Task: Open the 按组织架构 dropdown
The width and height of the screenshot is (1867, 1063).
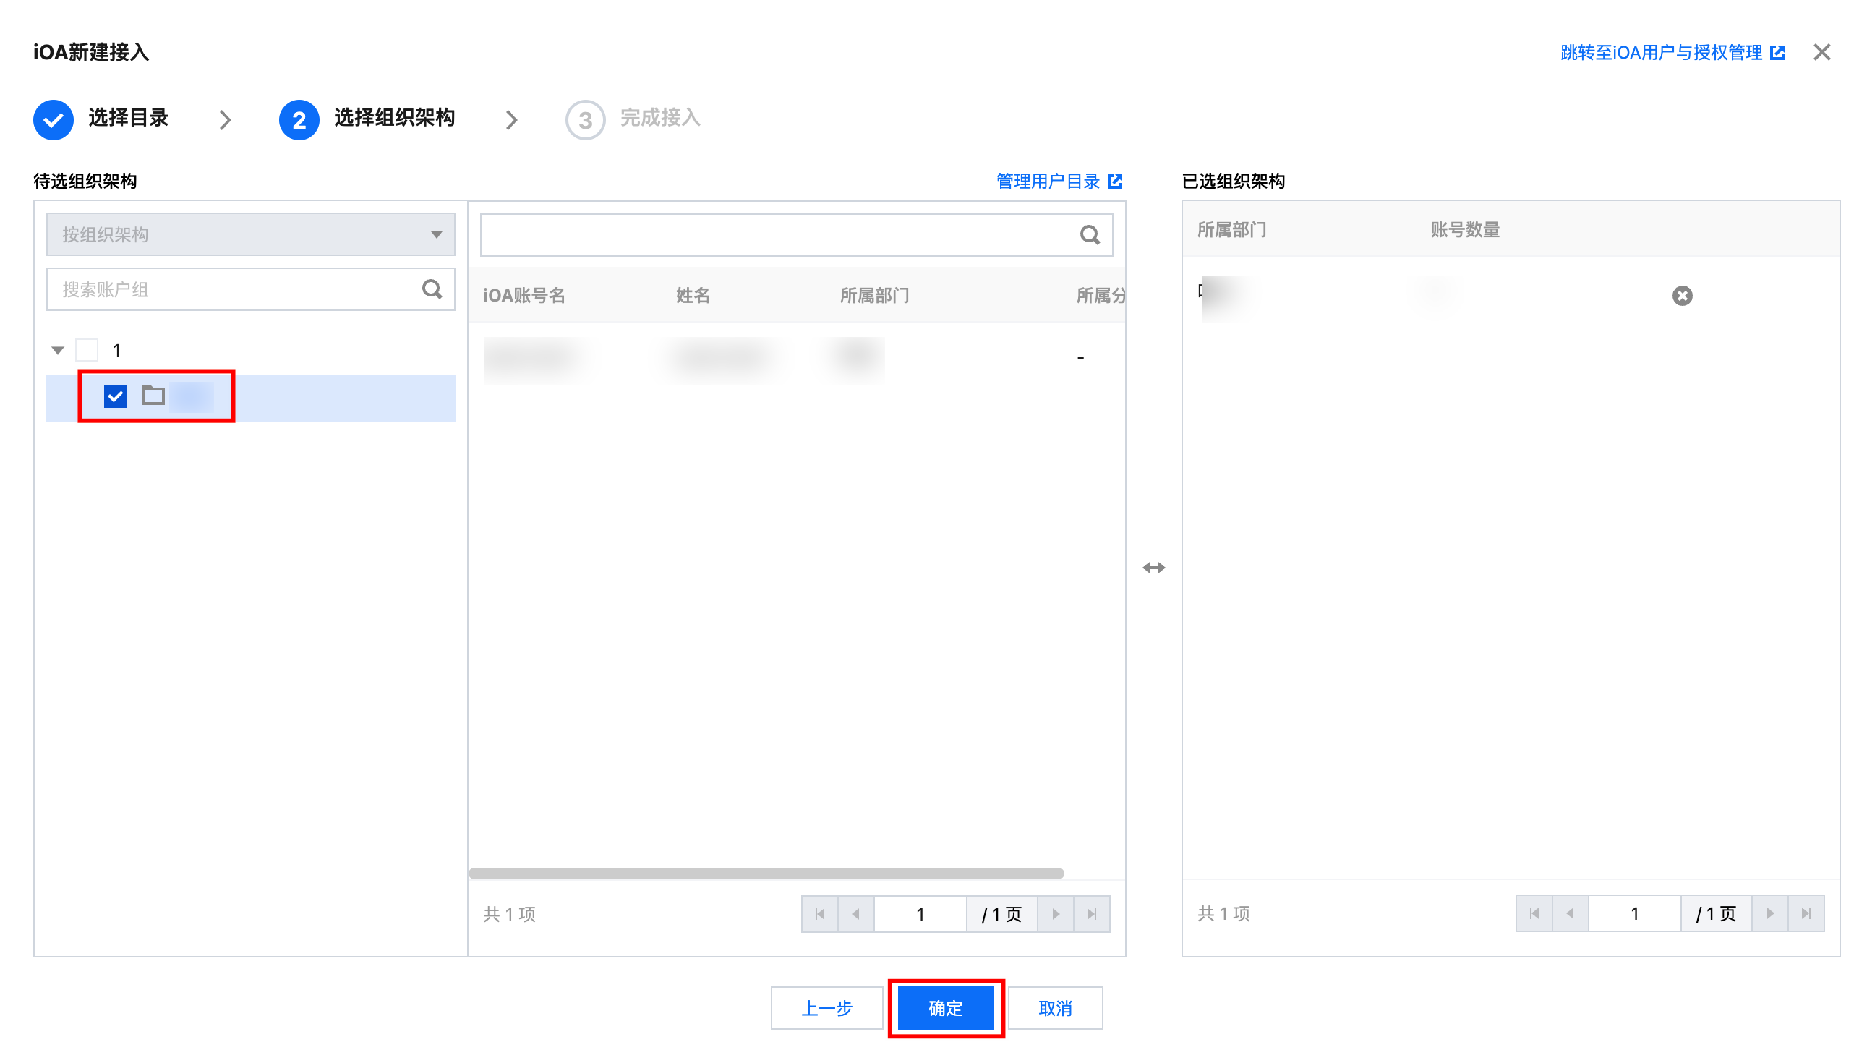Action: pos(250,234)
